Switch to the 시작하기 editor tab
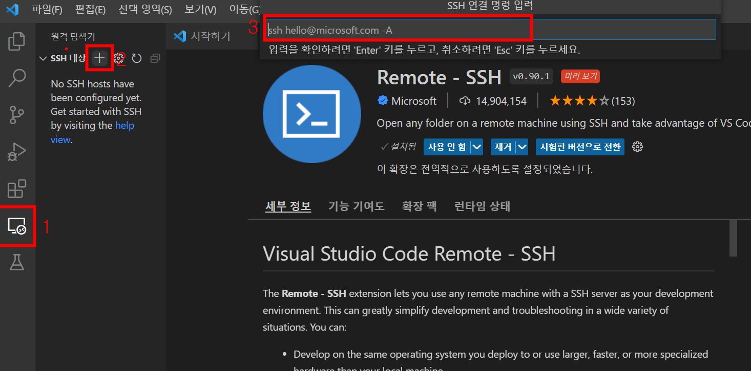Screen dimensions: 751x371 pyautogui.click(x=202, y=36)
